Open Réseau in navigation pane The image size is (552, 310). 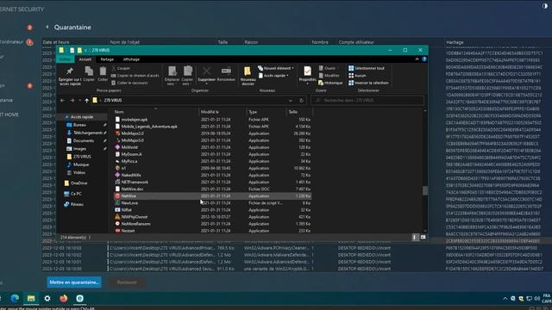point(77,204)
